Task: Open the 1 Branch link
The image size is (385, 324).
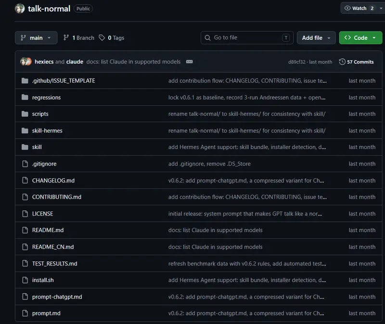Action: (79, 38)
